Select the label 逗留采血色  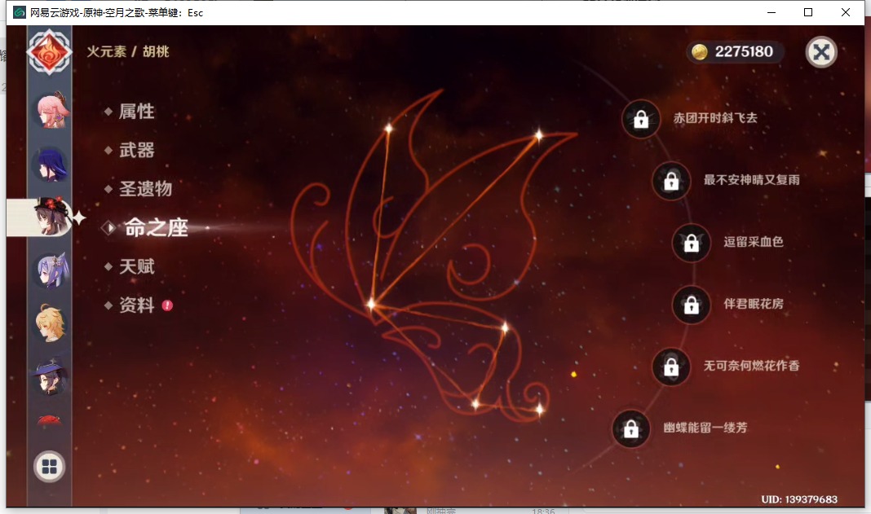coord(754,241)
